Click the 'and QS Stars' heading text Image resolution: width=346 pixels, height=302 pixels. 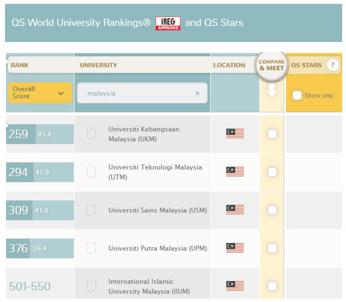(214, 23)
